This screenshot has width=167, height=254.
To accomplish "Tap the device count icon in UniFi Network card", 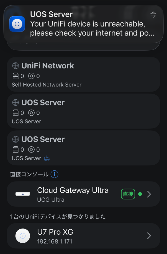I will pyautogui.click(x=16, y=76).
